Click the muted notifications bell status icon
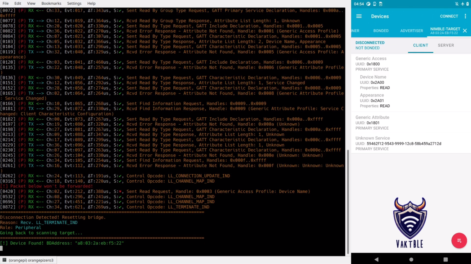 457,4
